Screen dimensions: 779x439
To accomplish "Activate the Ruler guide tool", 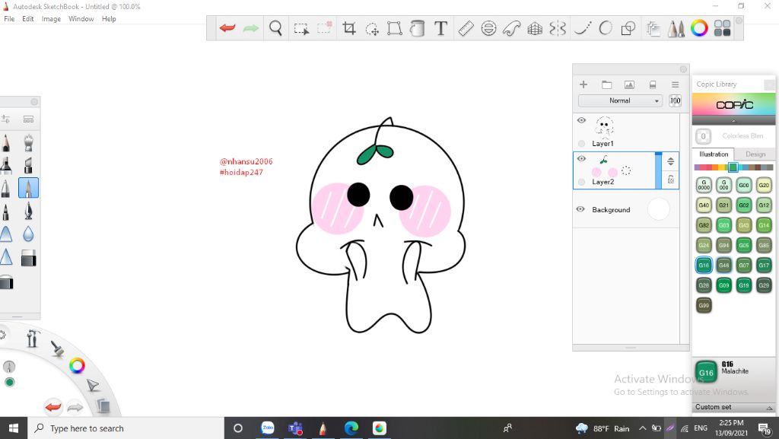I will [466, 28].
